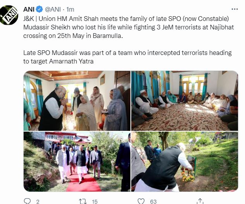Image resolution: width=245 pixels, height=204 pixels.
Task: Click the reply speech bubble icon
Action: coord(27,201)
